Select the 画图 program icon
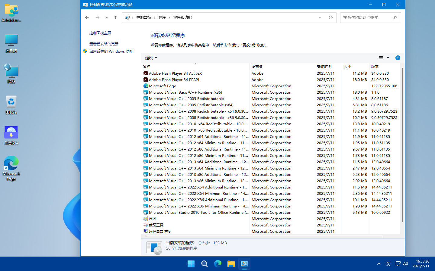 (146, 219)
